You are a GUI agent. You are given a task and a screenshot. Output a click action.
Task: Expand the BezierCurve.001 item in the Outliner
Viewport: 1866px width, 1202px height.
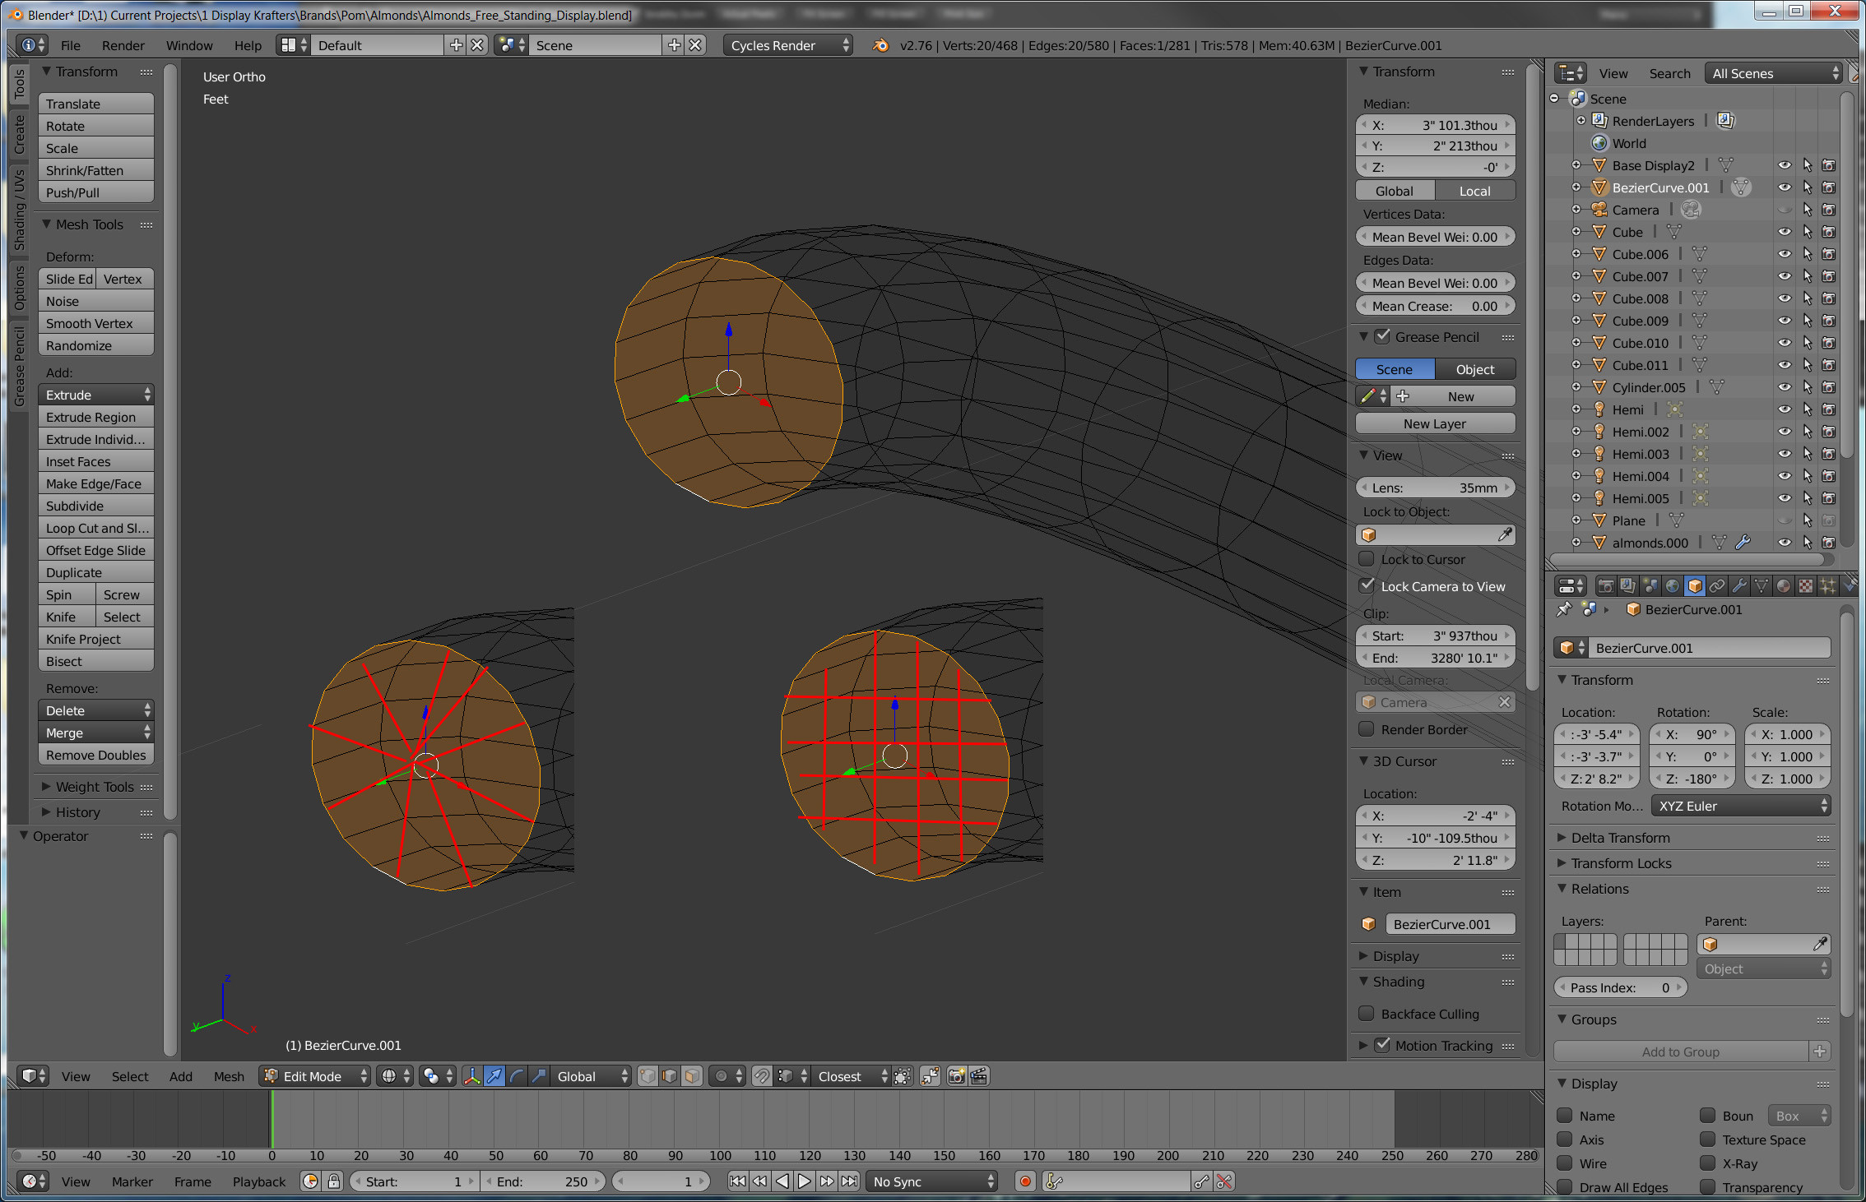click(x=1577, y=187)
